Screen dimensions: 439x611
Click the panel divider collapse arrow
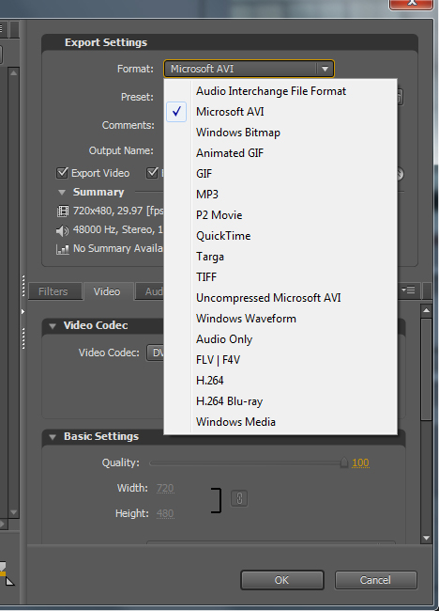pyautogui.click(x=23, y=312)
